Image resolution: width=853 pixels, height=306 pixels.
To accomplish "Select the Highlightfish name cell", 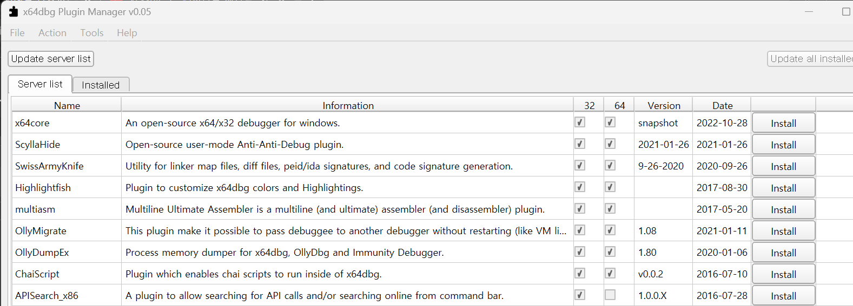I will 67,188.
